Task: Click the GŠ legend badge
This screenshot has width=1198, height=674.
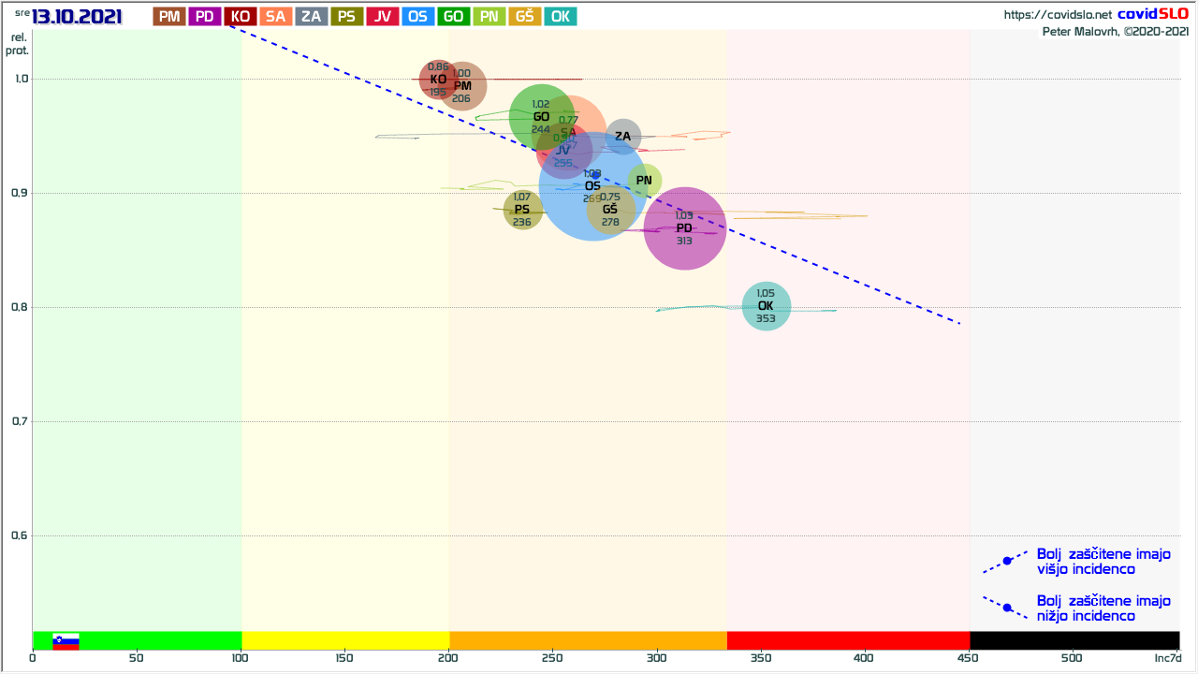Action: click(525, 16)
